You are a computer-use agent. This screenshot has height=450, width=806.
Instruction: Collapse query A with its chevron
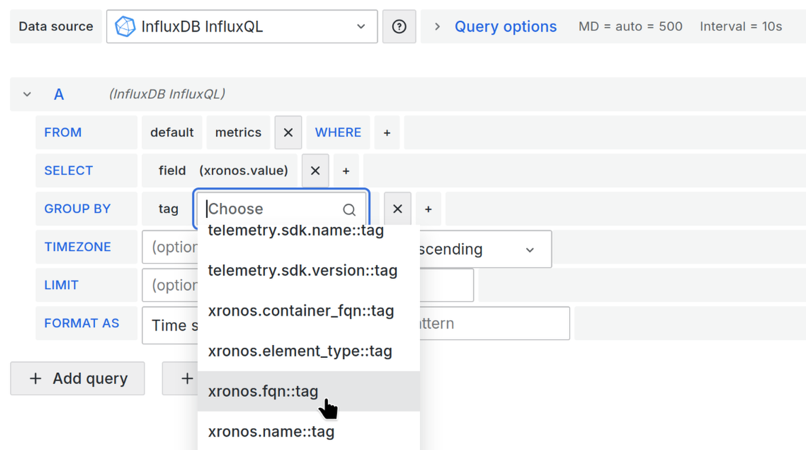tap(27, 94)
